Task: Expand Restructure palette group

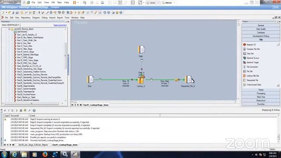Action: coord(261,101)
